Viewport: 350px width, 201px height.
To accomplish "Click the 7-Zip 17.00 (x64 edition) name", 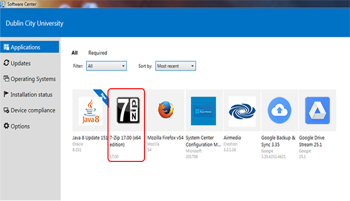I will coord(125,141).
